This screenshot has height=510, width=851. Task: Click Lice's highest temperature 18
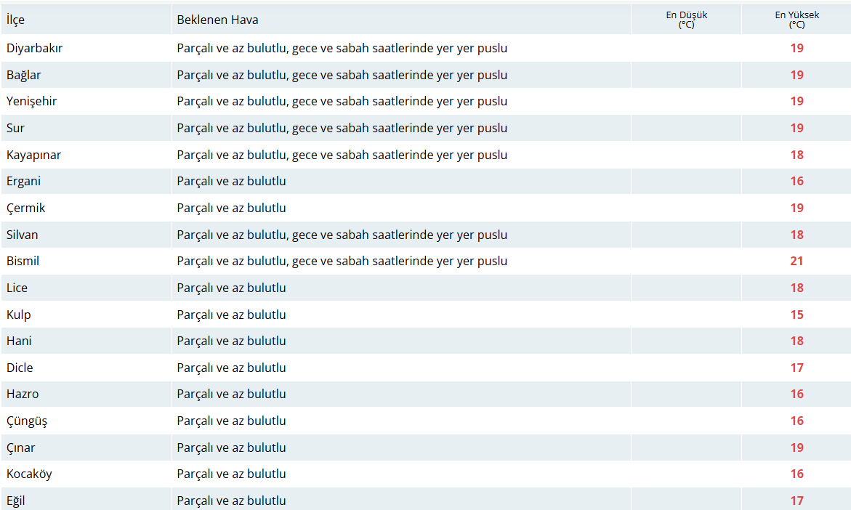tap(796, 288)
